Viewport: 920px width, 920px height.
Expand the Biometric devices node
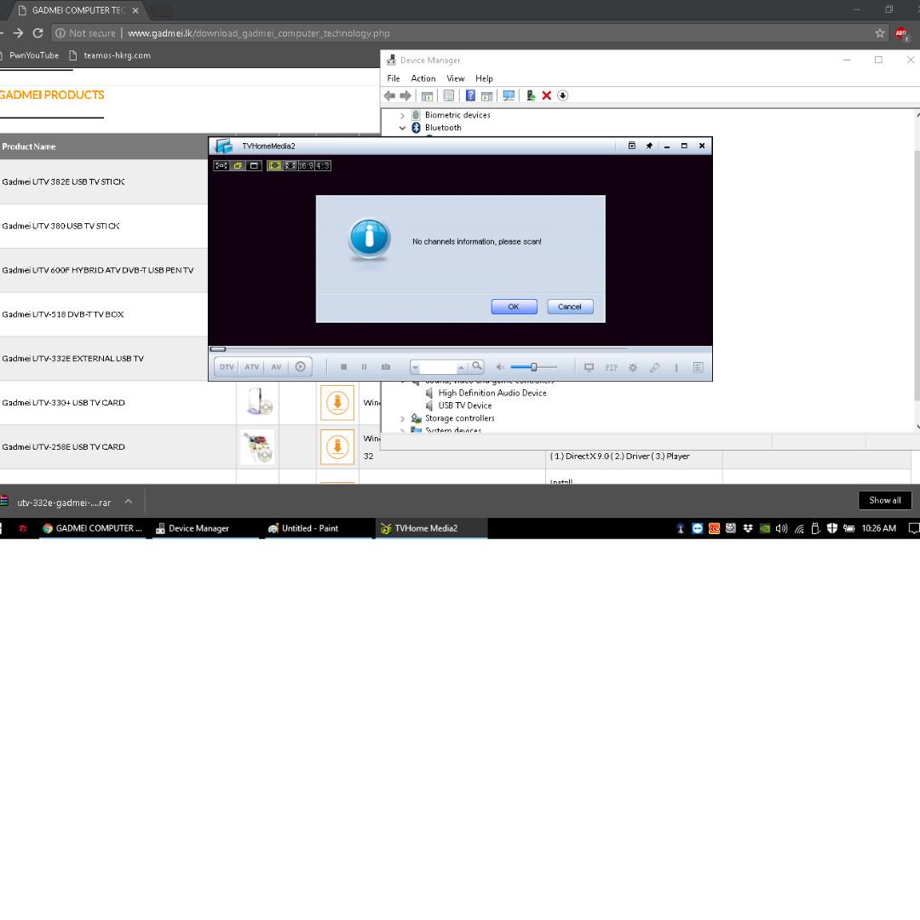click(403, 115)
